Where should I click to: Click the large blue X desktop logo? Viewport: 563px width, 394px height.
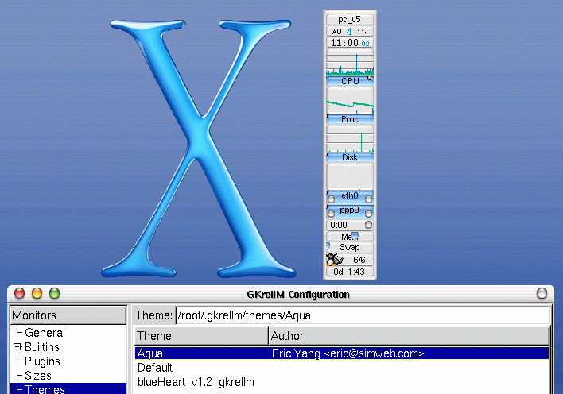pos(199,149)
